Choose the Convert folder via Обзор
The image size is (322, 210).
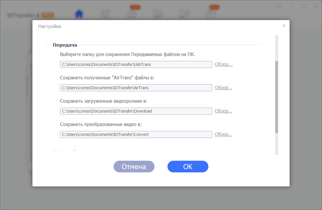point(223,134)
